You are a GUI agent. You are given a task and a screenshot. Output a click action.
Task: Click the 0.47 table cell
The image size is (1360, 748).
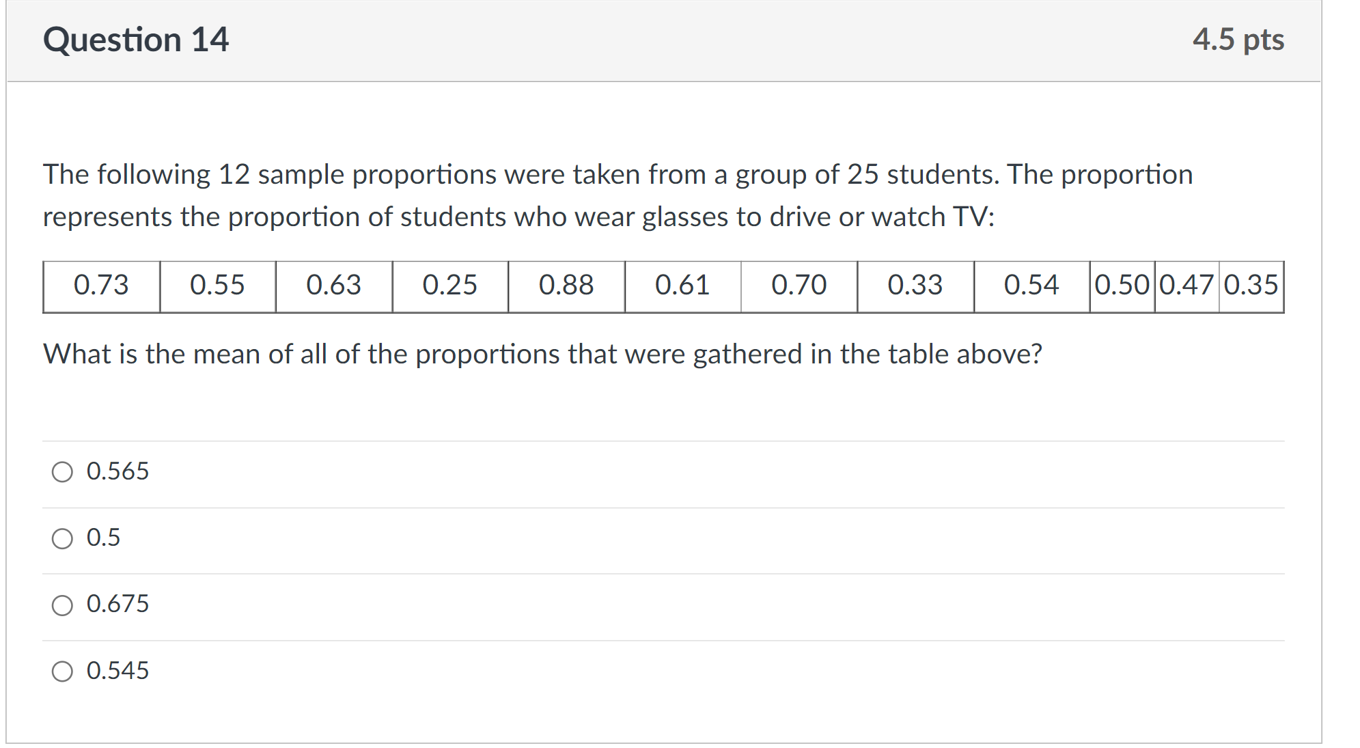1186,286
